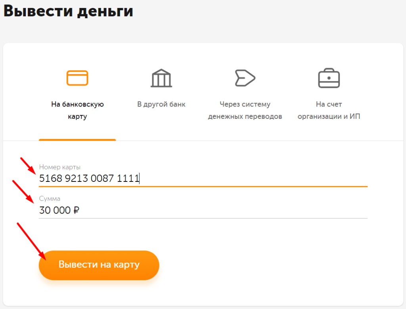Viewport: 406px width, 309px height.
Task: Click the ruble sign in amount field
Action: [x=77, y=211]
